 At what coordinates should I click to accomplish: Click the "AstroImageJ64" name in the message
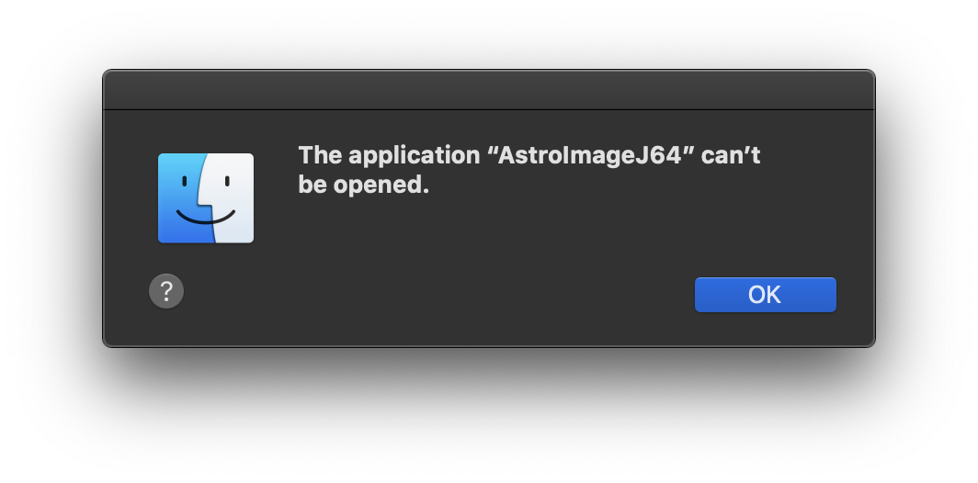593,155
